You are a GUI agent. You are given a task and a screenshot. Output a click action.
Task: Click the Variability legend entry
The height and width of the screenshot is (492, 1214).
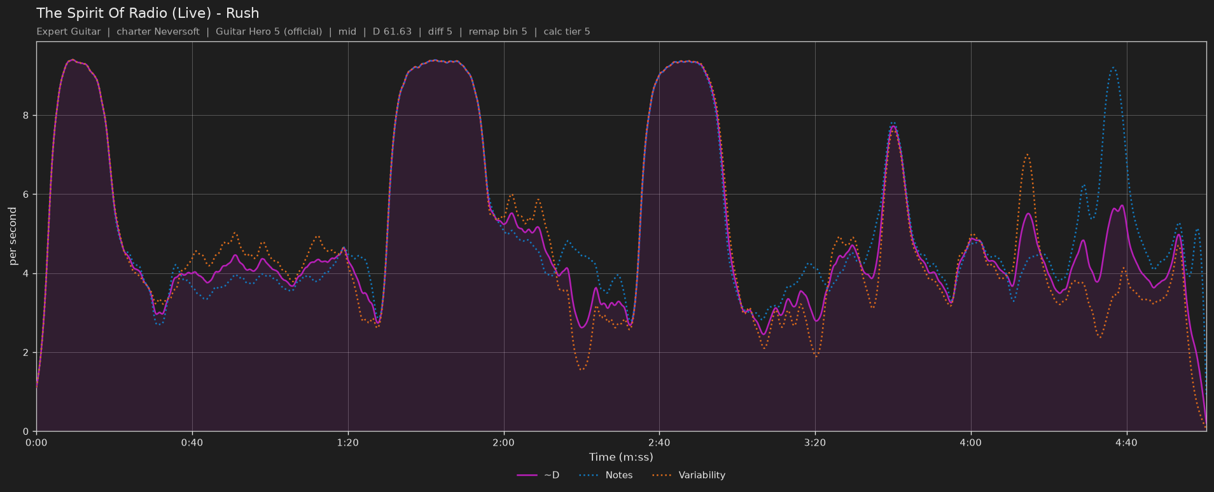coord(688,475)
